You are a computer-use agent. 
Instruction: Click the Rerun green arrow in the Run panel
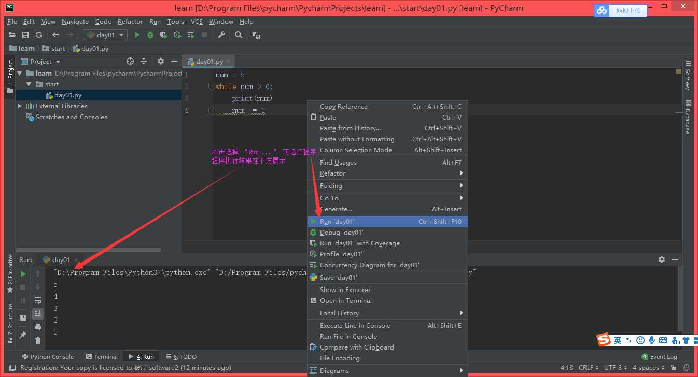tap(23, 273)
